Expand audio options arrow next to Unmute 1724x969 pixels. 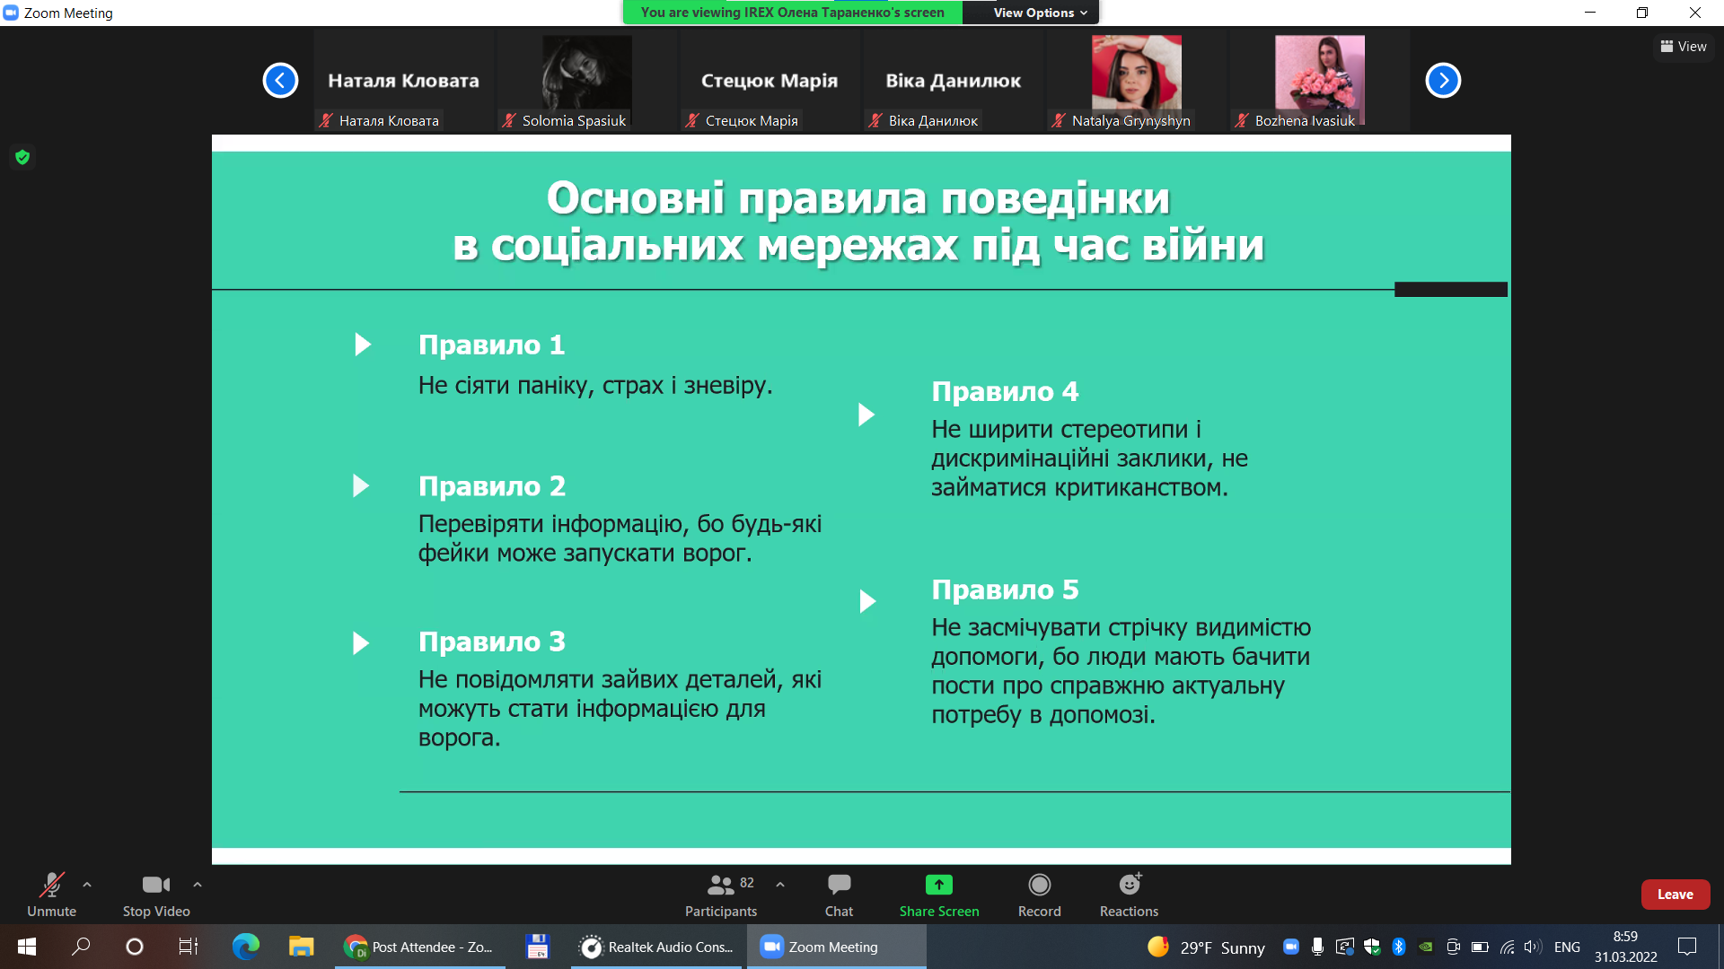[87, 885]
